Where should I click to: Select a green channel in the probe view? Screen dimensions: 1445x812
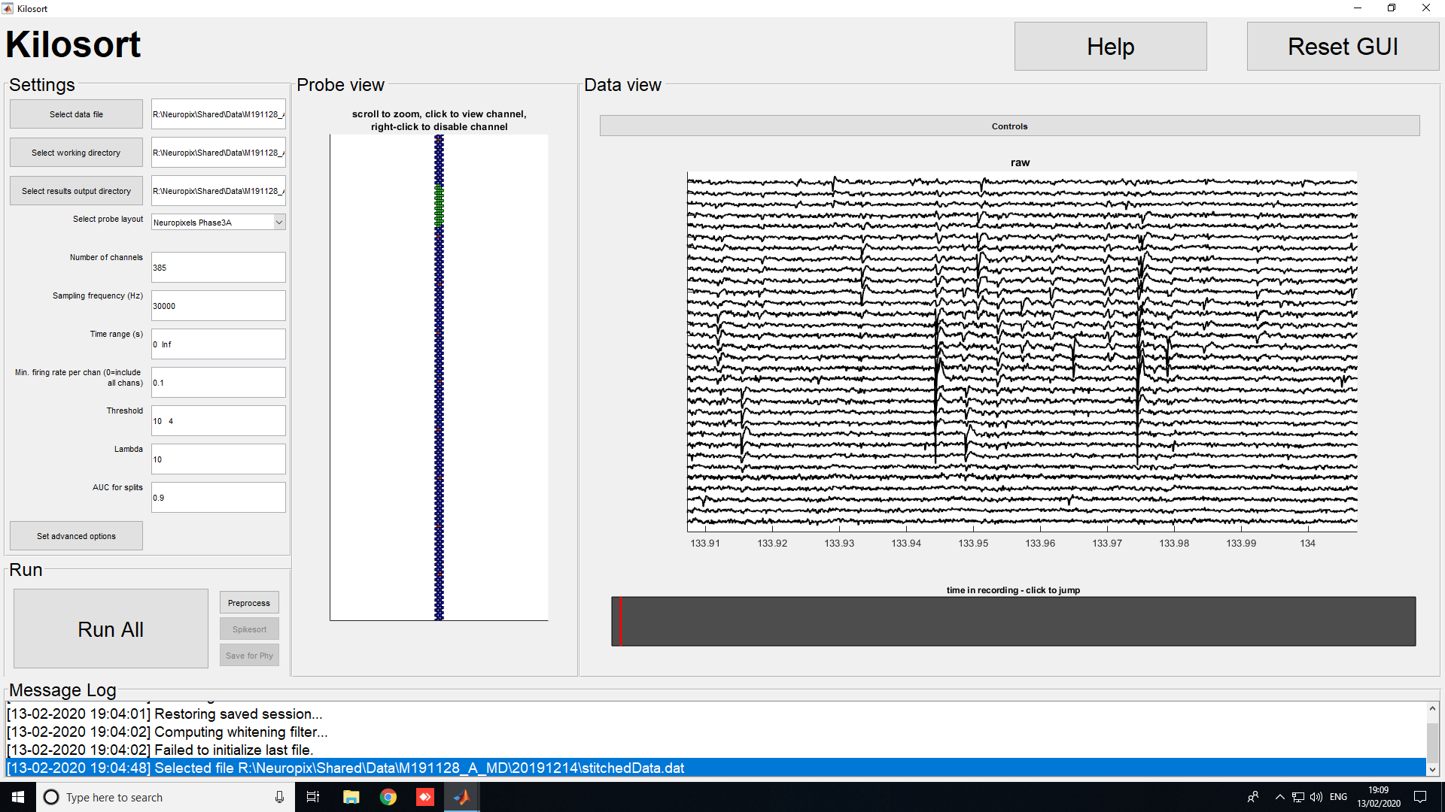(x=440, y=207)
